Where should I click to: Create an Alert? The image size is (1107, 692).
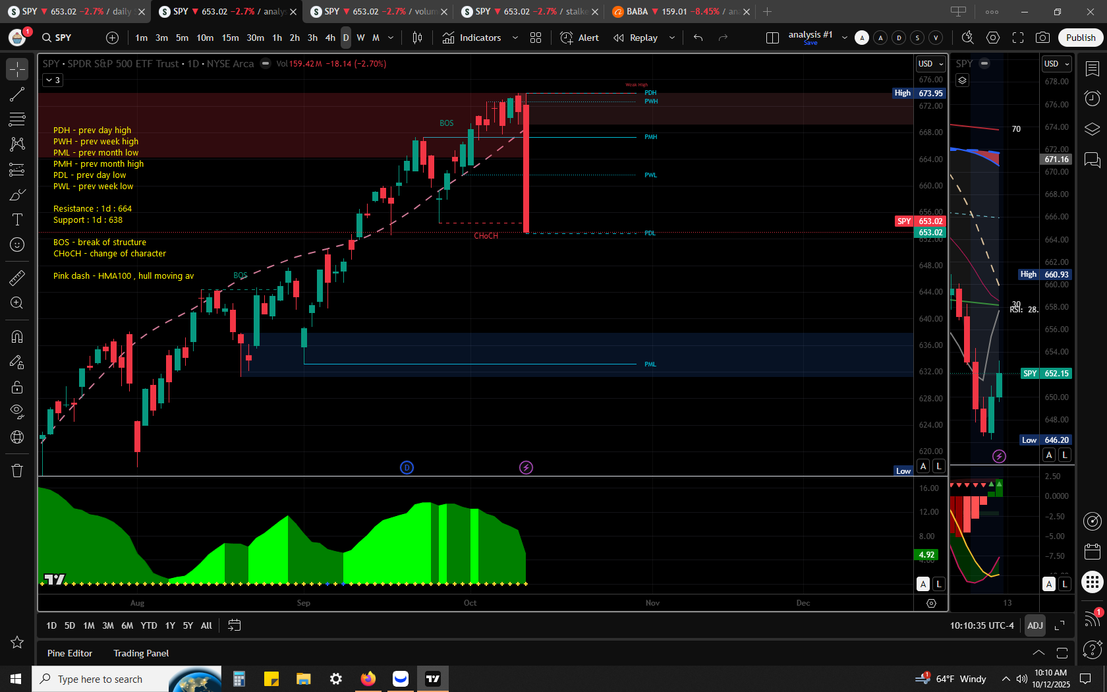[580, 38]
